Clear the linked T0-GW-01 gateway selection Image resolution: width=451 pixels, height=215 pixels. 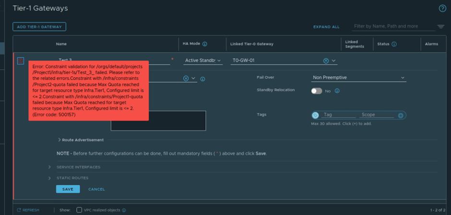326,60
